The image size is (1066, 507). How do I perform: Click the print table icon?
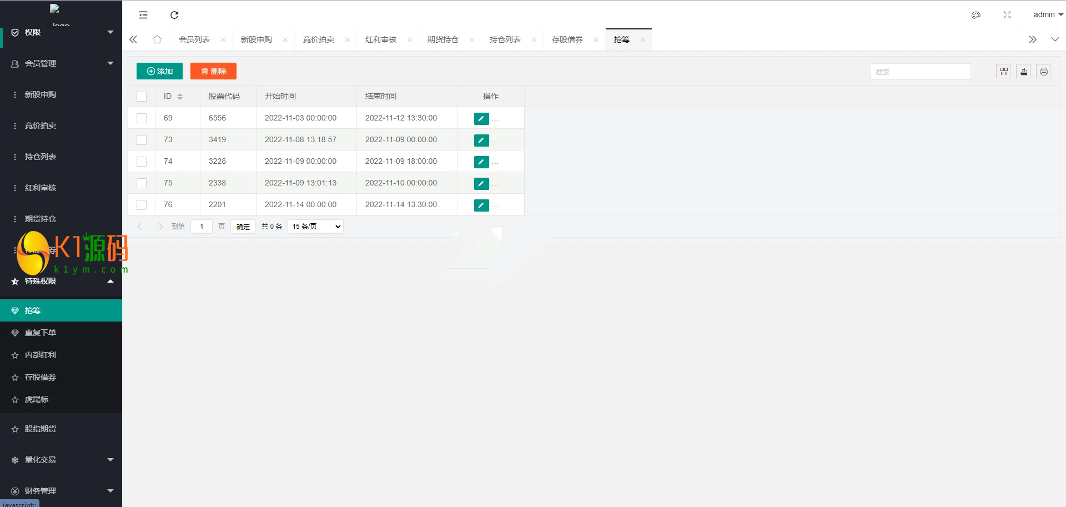pyautogui.click(x=1043, y=72)
